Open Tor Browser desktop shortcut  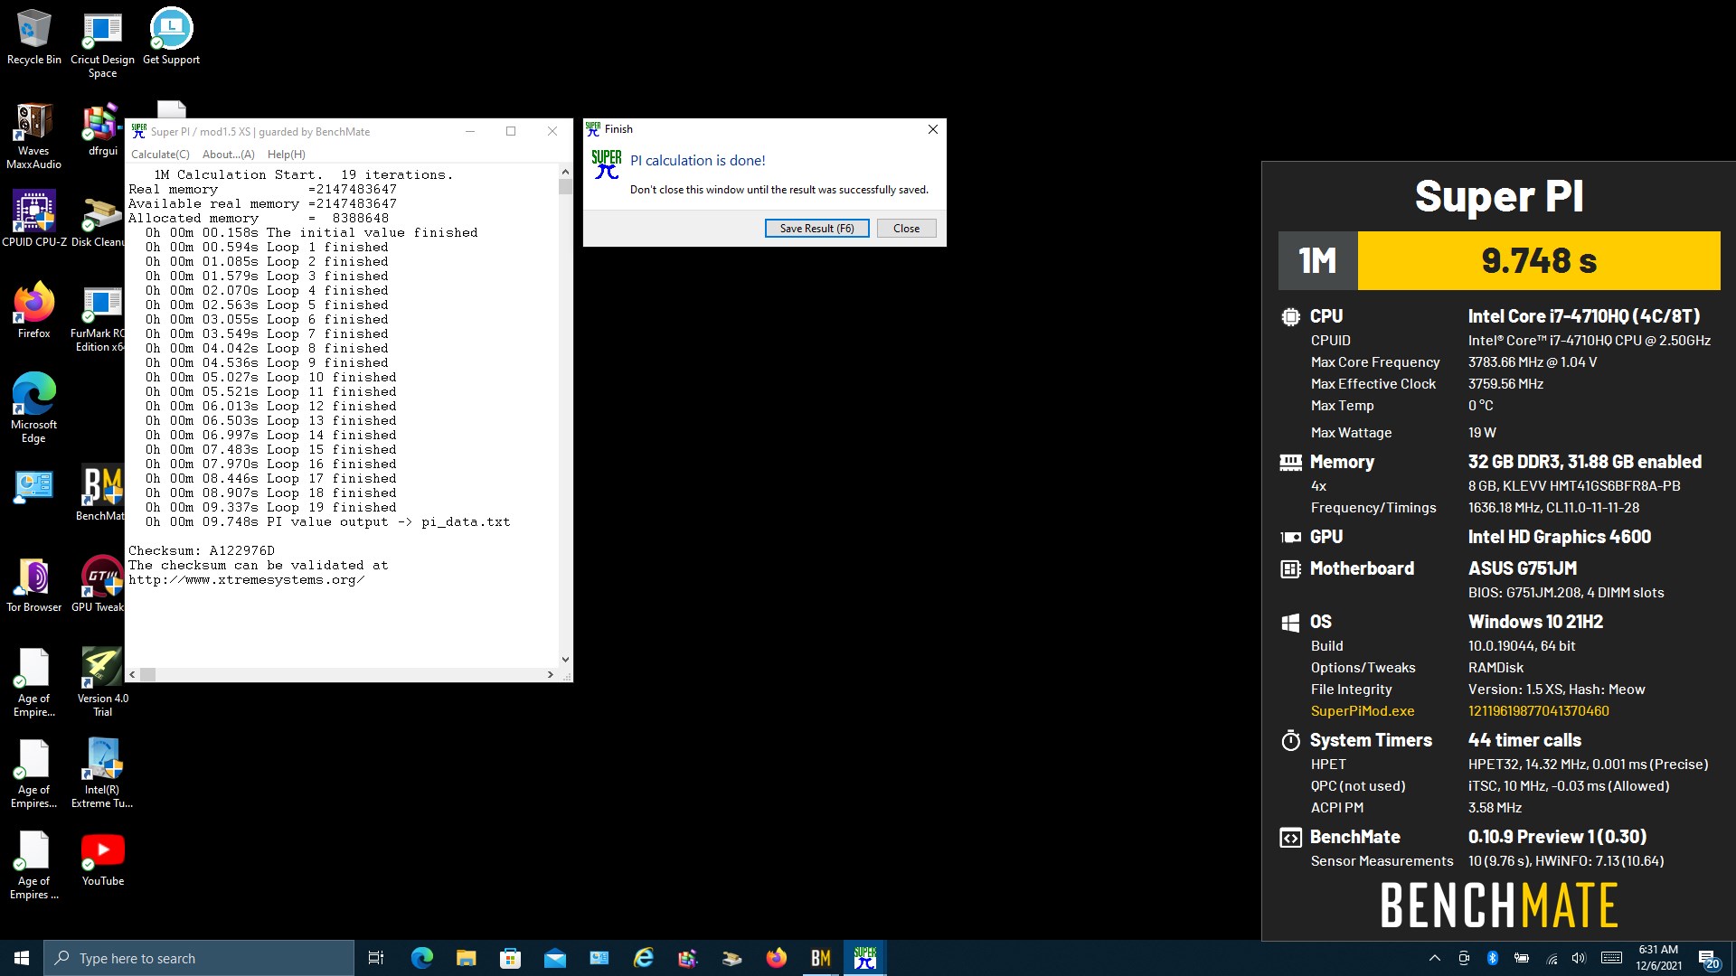pyautogui.click(x=33, y=585)
